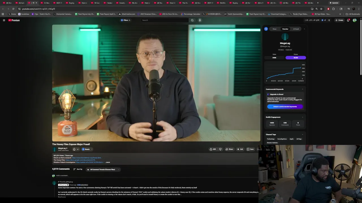This screenshot has width=362, height=203.
Task: Expand the Remix options chevron
Action: coord(92,149)
